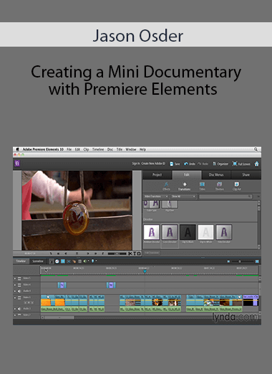272x374 pixels.
Task: Open the Show All dropdown
Action: [183, 197]
